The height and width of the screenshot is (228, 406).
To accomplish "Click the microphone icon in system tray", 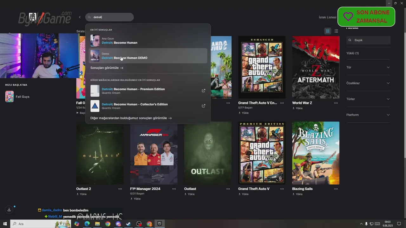I will [x=366, y=224].
